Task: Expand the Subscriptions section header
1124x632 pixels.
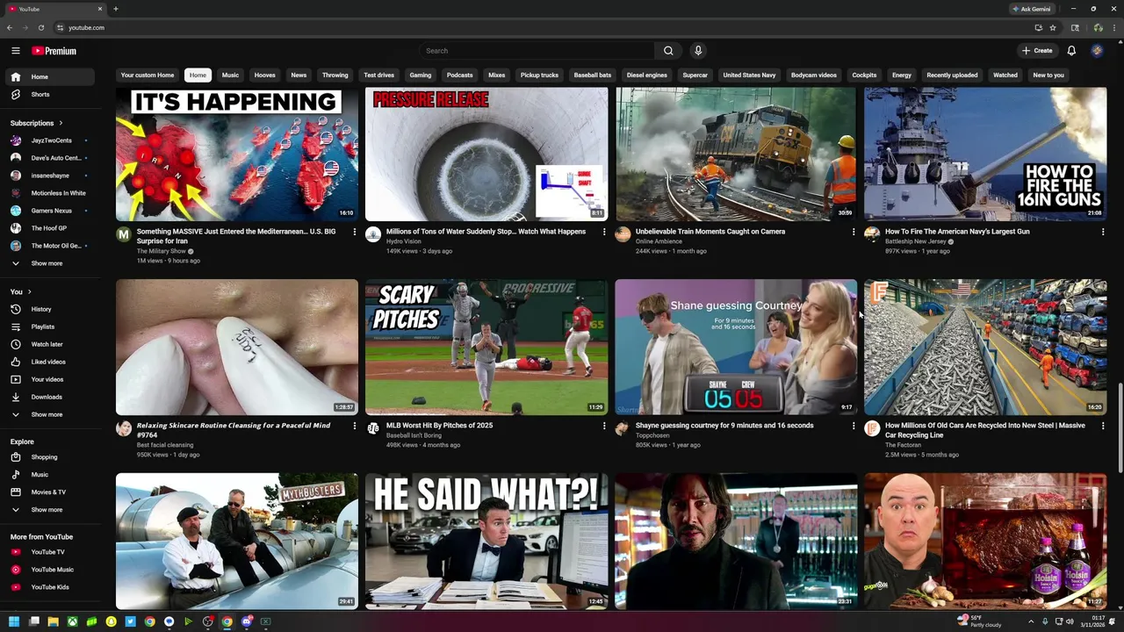Action: click(x=37, y=123)
